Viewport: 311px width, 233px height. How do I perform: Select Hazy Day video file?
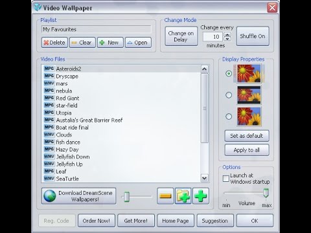pos(121,150)
